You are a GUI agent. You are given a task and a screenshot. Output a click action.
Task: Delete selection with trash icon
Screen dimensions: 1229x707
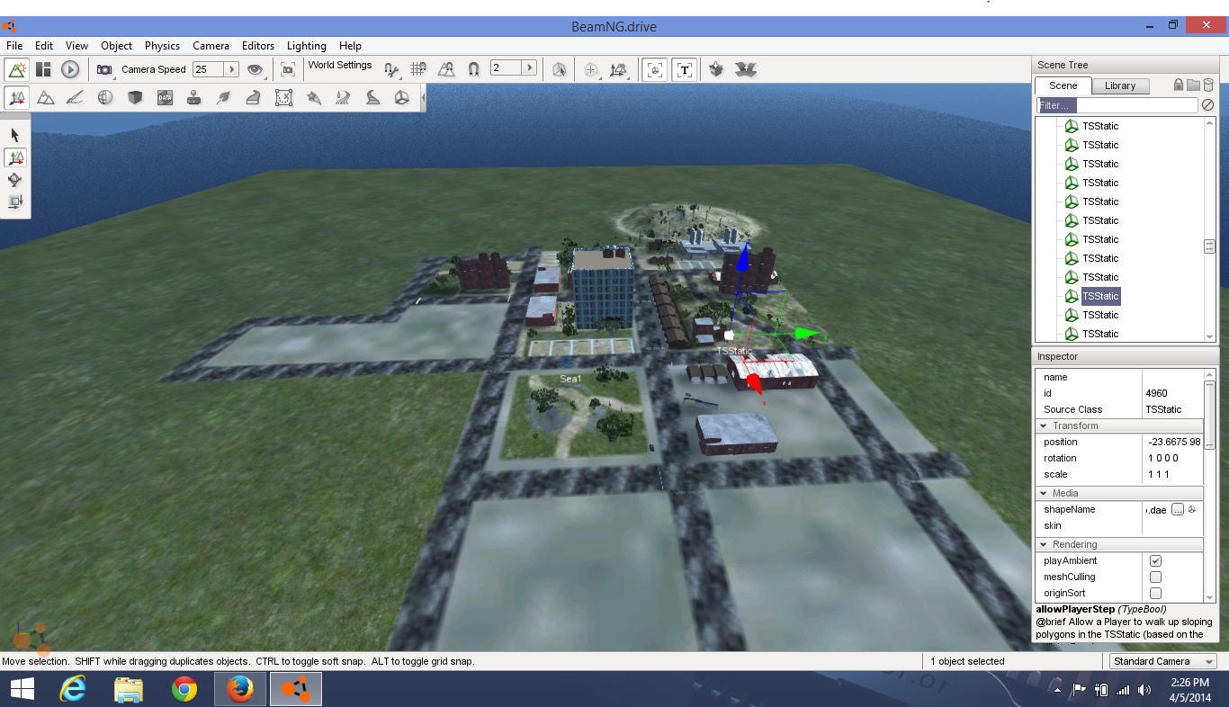pyautogui.click(x=1207, y=85)
